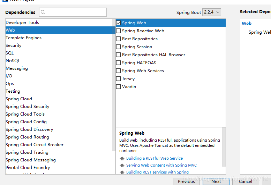Click Web heading in Selected Dependencies panel

coord(247,24)
